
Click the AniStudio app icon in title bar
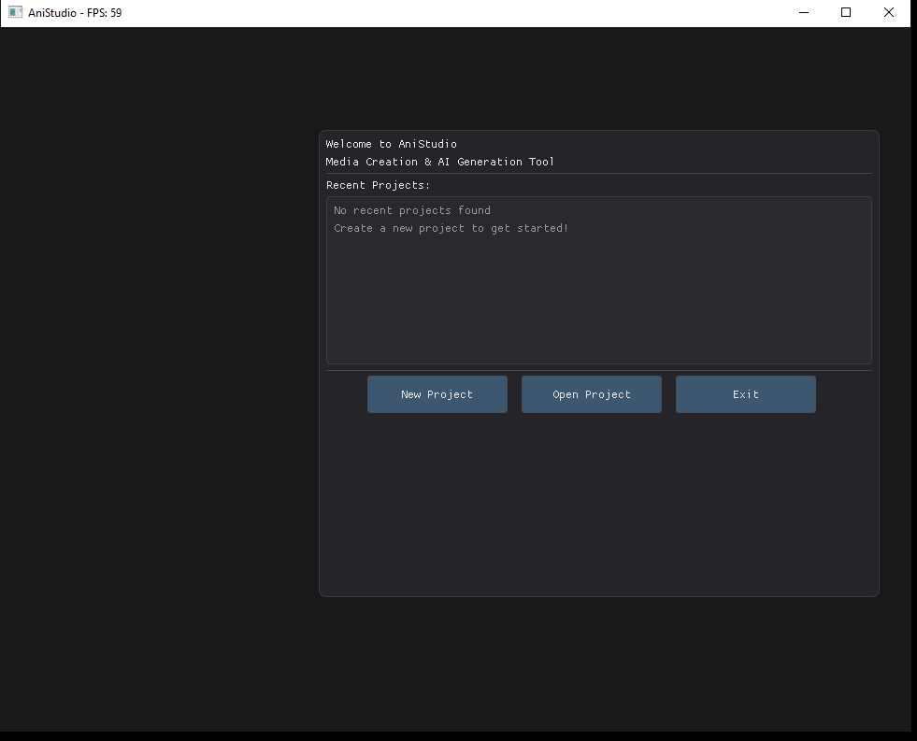[15, 12]
